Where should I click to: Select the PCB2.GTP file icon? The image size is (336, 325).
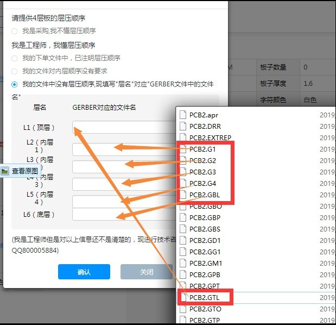pos(183,320)
